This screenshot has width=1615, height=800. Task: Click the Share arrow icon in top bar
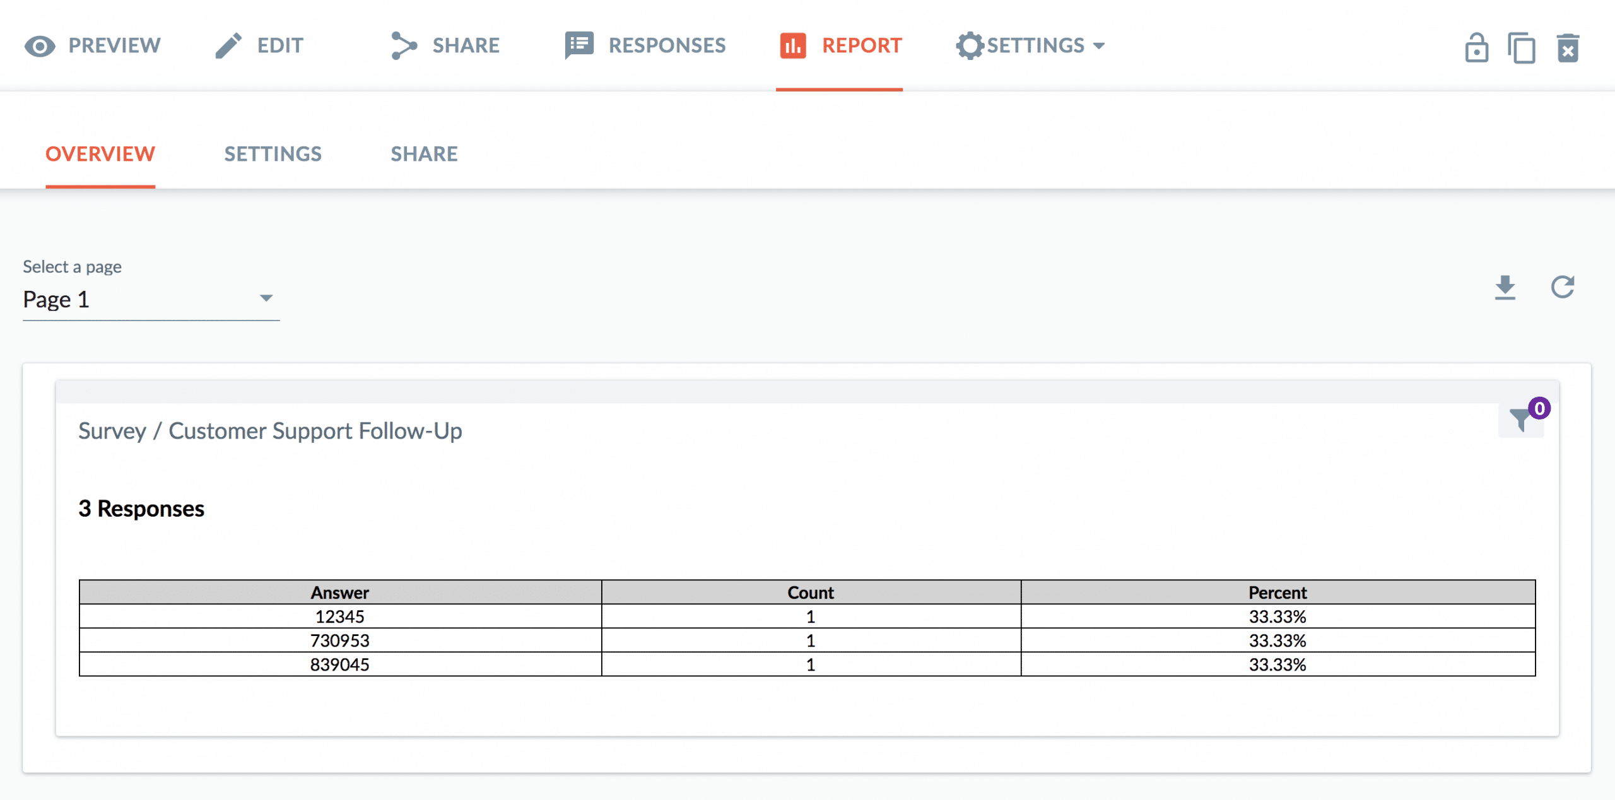[404, 46]
